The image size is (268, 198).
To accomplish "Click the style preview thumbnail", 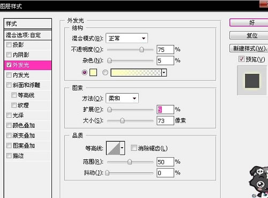I will click(252, 81).
